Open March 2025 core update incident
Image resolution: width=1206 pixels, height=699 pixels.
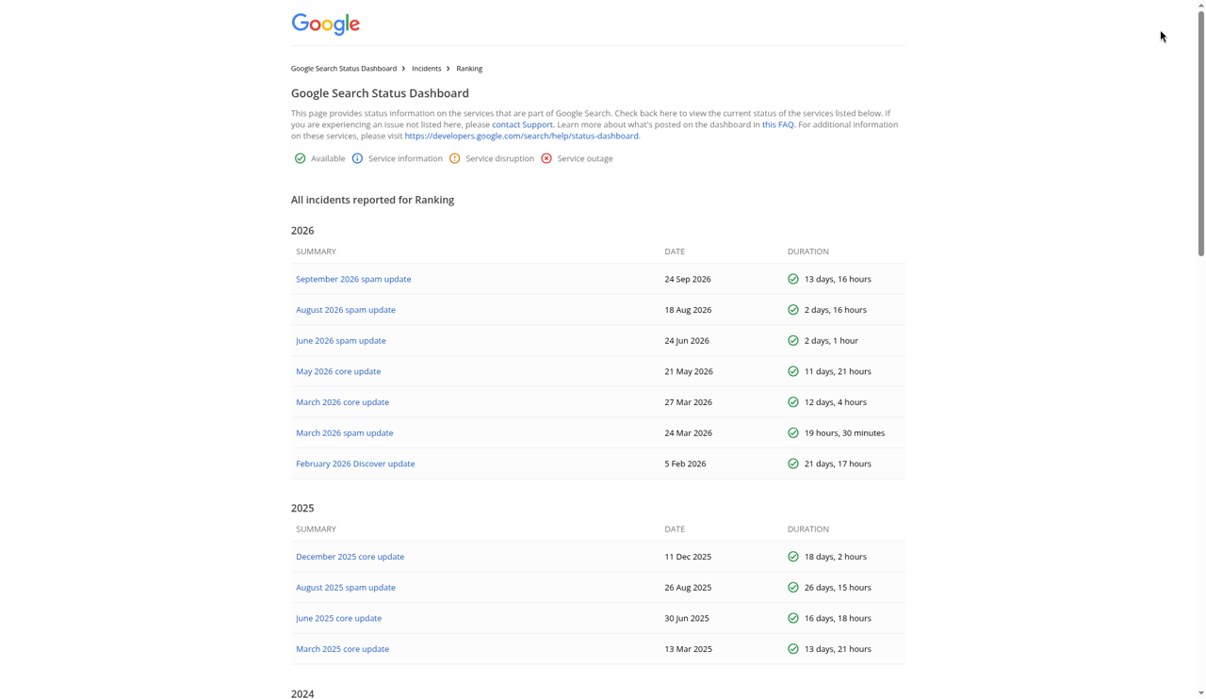point(342,649)
